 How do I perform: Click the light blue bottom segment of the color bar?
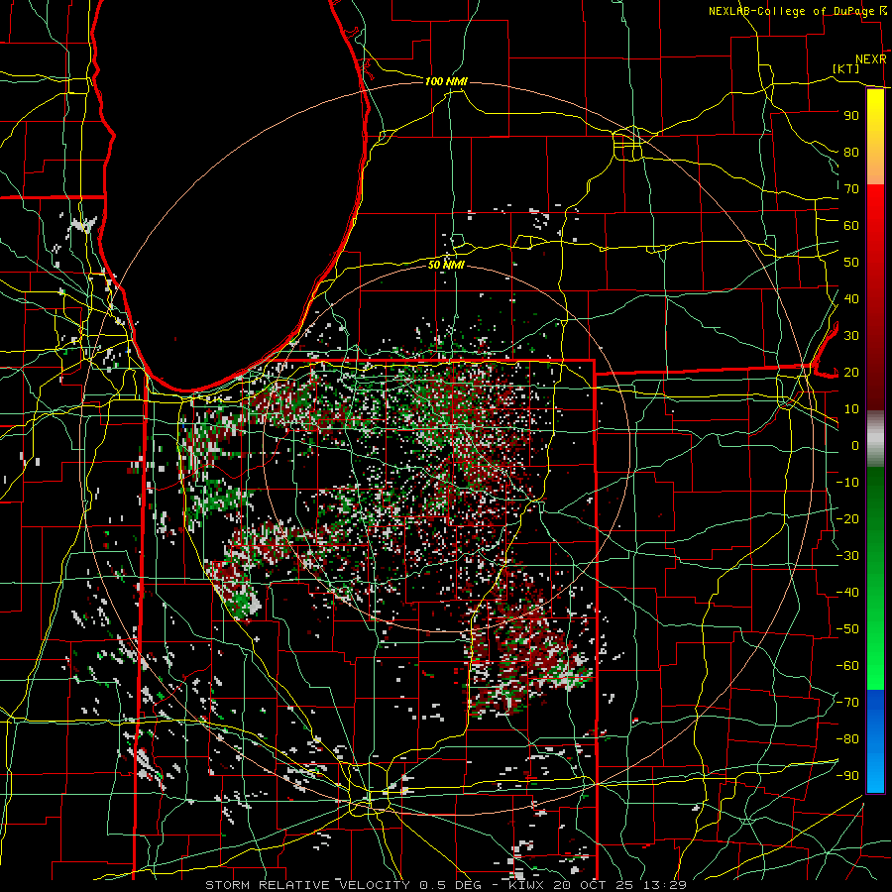[875, 772]
